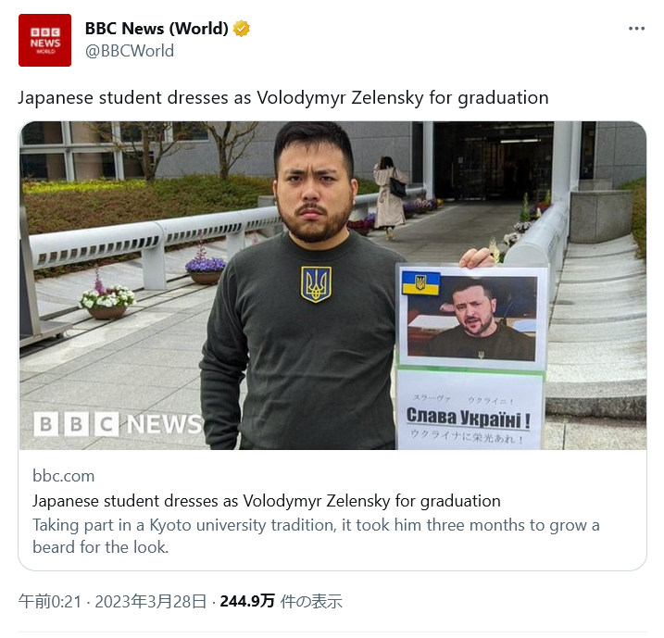
Task: Open the @BBCWorld handle link
Action: (x=130, y=51)
